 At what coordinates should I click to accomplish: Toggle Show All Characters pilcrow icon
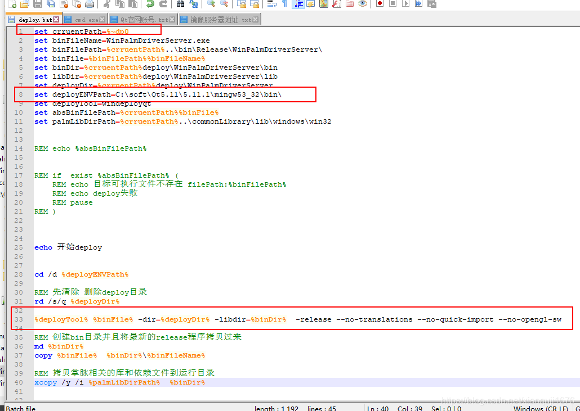pyautogui.click(x=284, y=4)
